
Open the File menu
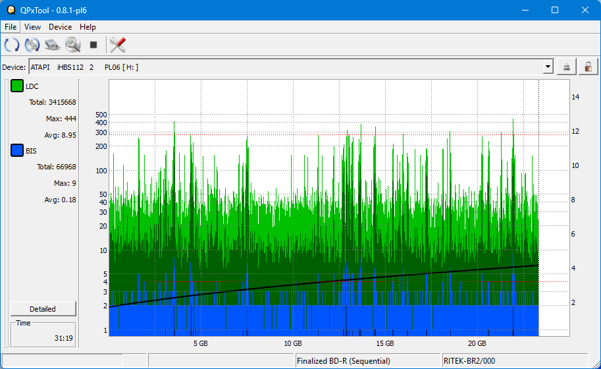(x=11, y=27)
